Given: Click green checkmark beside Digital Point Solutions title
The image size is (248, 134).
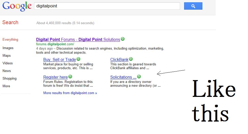Looking at the screenshot, I should point(123,39).
